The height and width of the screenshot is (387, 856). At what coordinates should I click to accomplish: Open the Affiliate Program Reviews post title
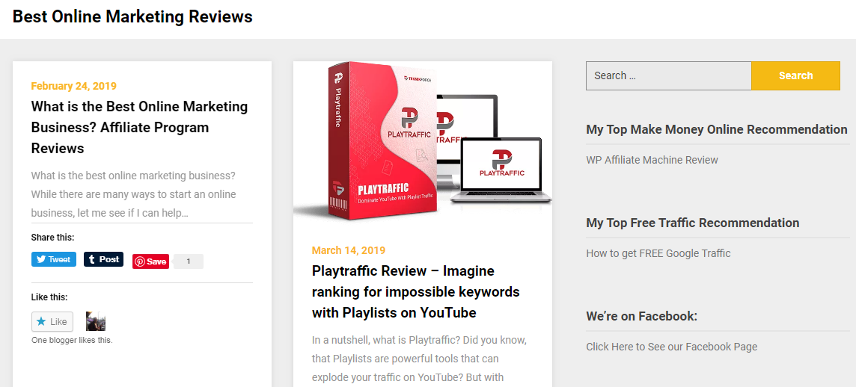click(139, 127)
